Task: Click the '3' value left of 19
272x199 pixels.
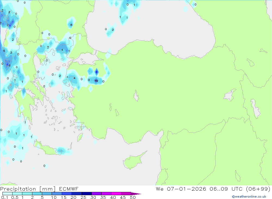Action: tap(89, 80)
